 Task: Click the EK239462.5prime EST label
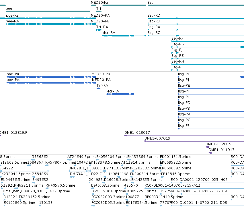click(34, 197)
